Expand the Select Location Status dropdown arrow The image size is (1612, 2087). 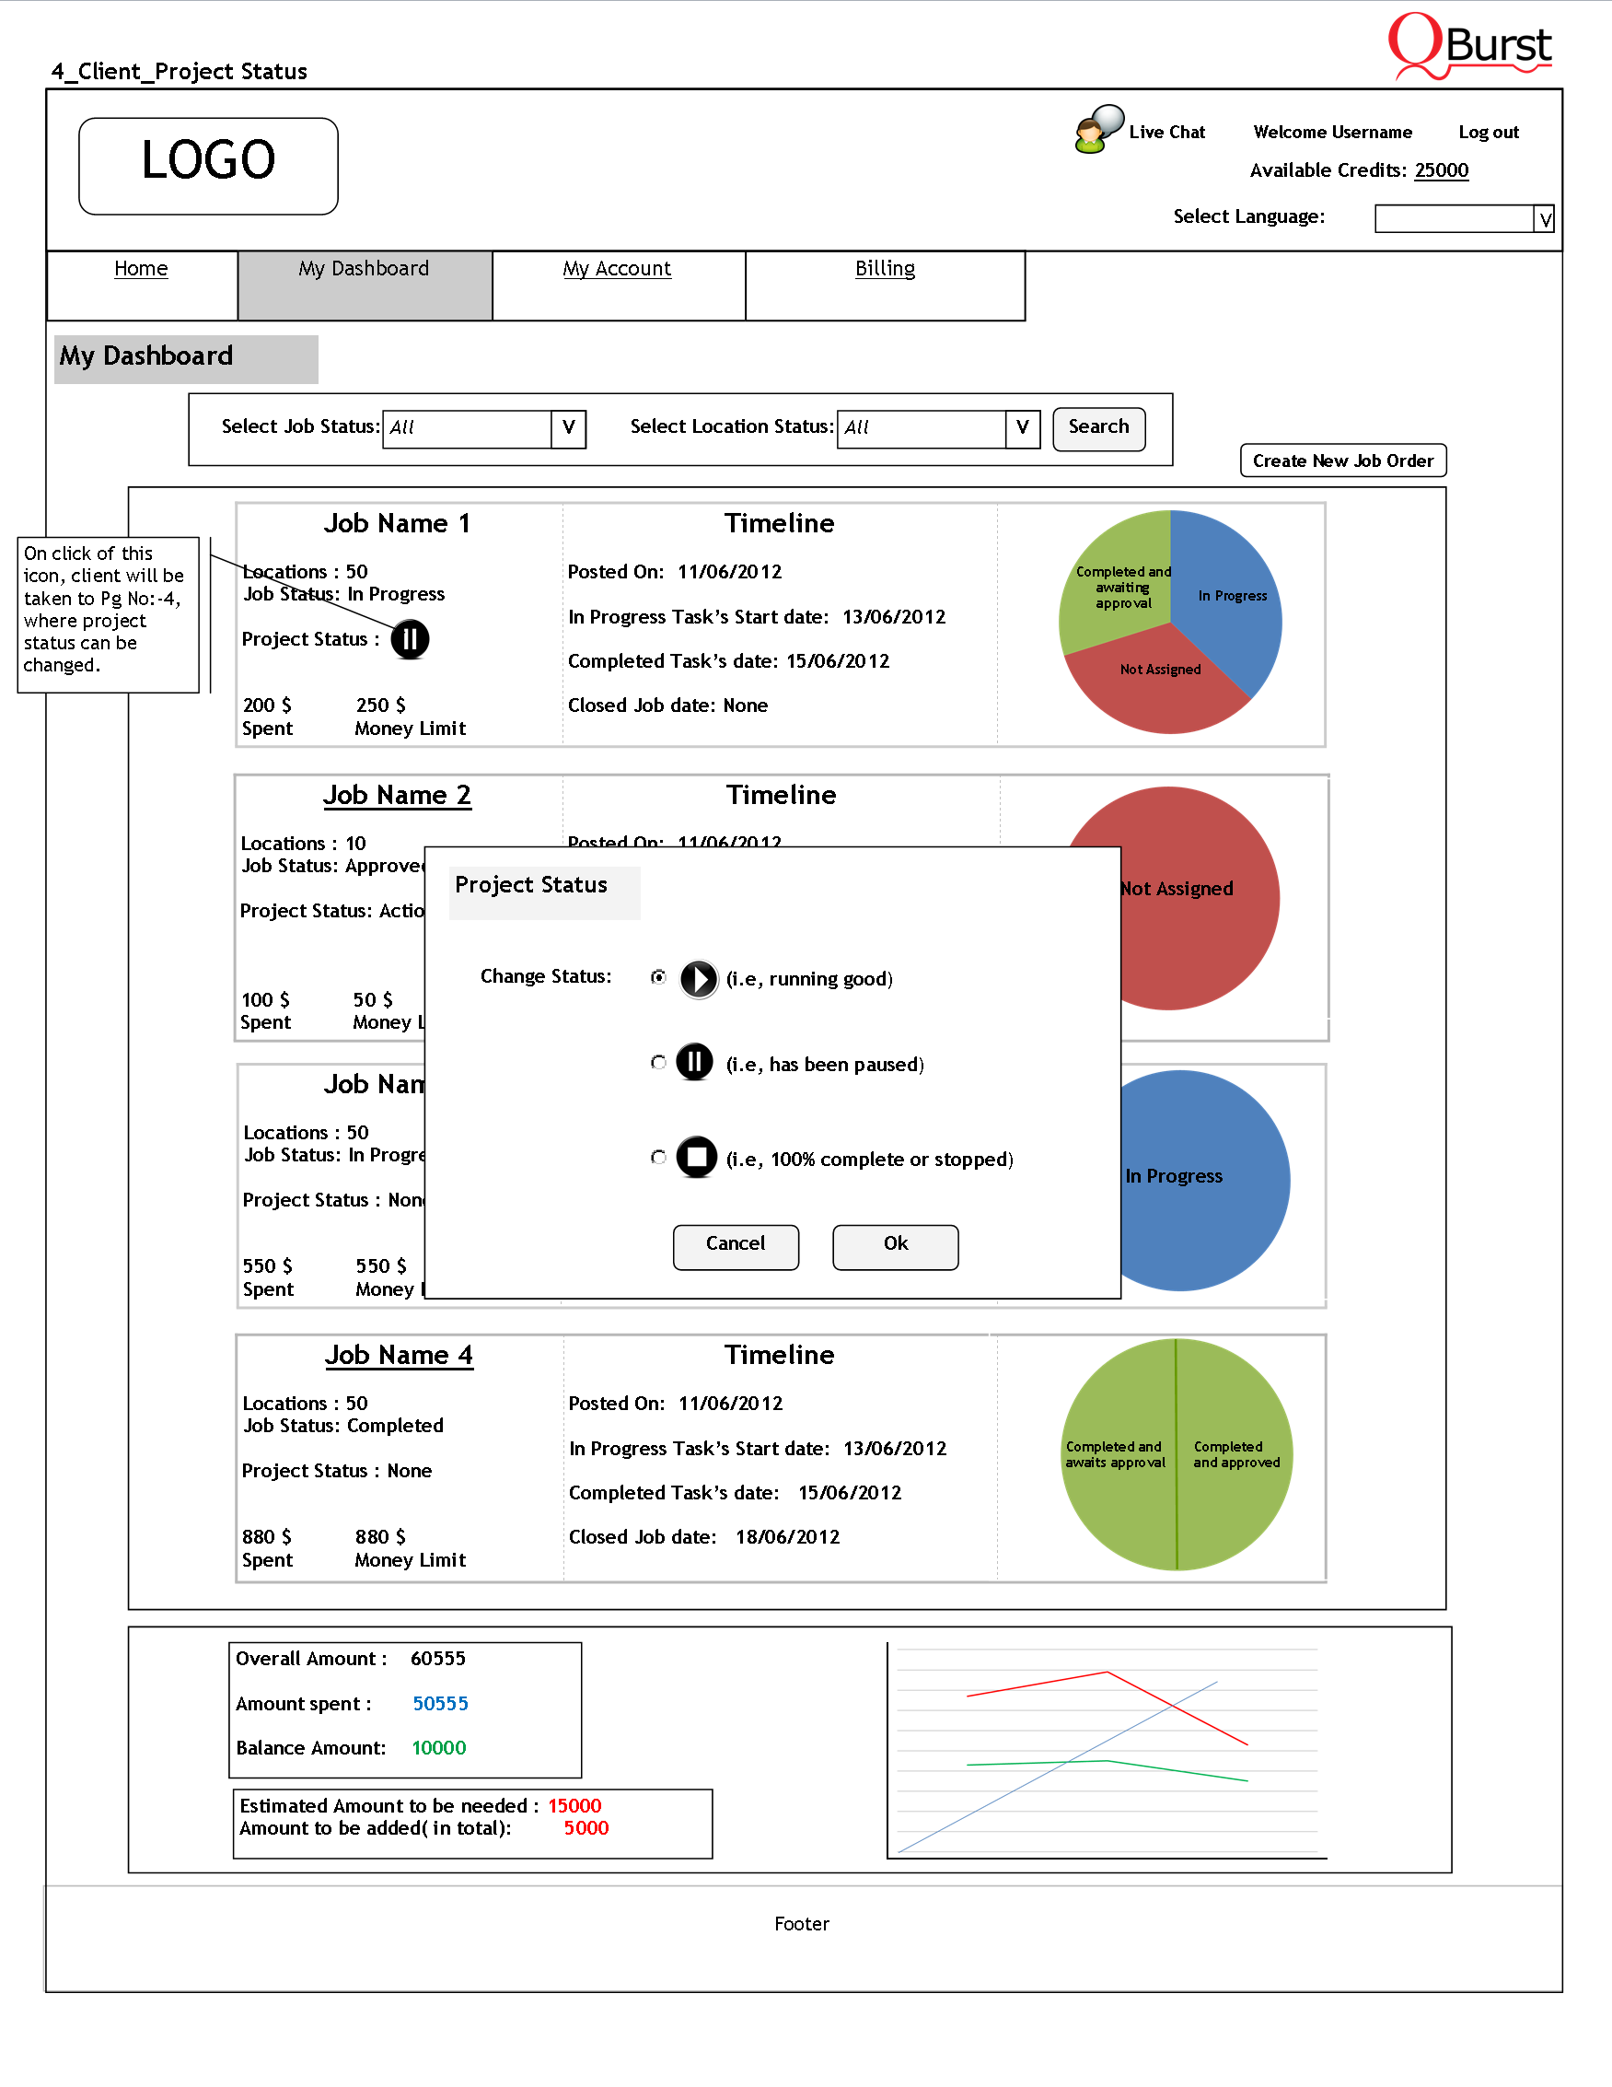(x=1022, y=429)
